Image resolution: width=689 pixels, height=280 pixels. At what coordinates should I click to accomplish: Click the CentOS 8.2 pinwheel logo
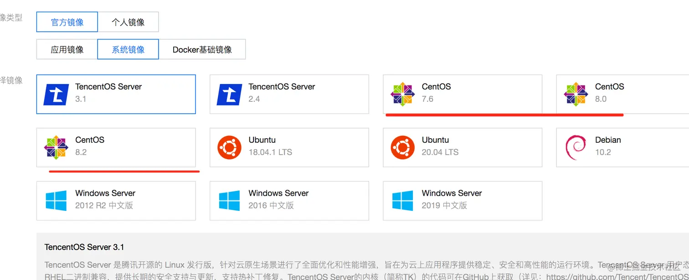pyautogui.click(x=56, y=147)
